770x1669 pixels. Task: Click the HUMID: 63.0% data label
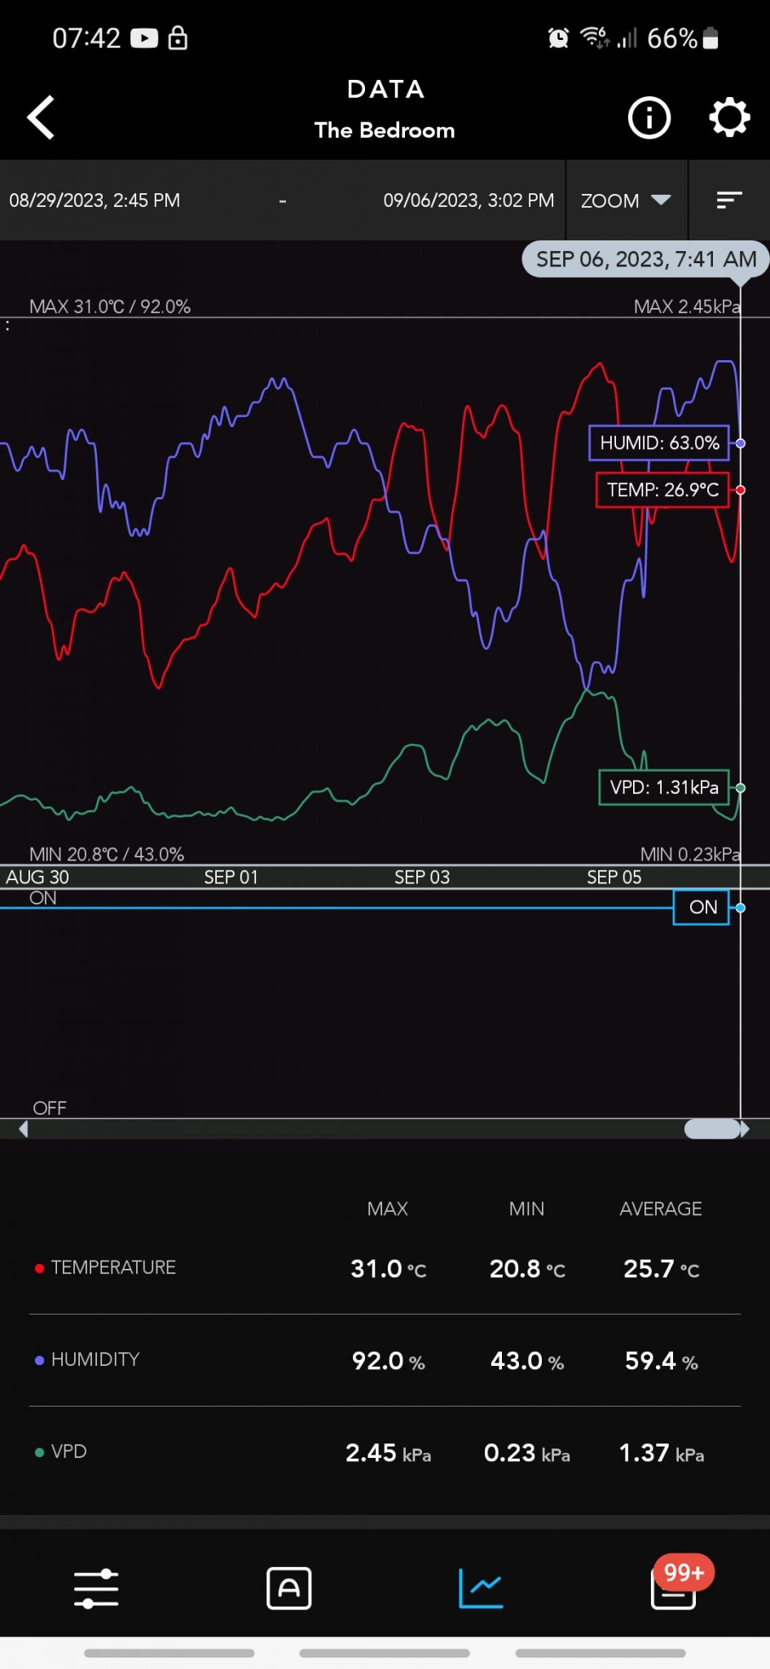click(659, 443)
